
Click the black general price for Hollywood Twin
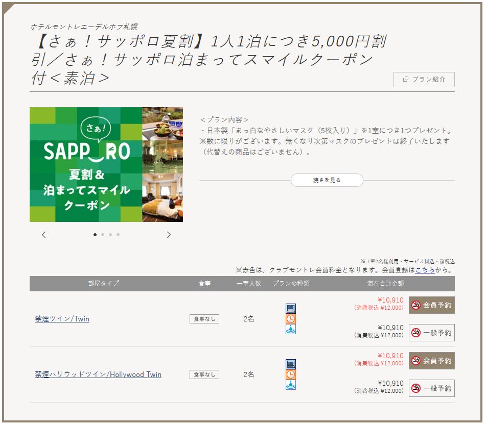coord(390,384)
